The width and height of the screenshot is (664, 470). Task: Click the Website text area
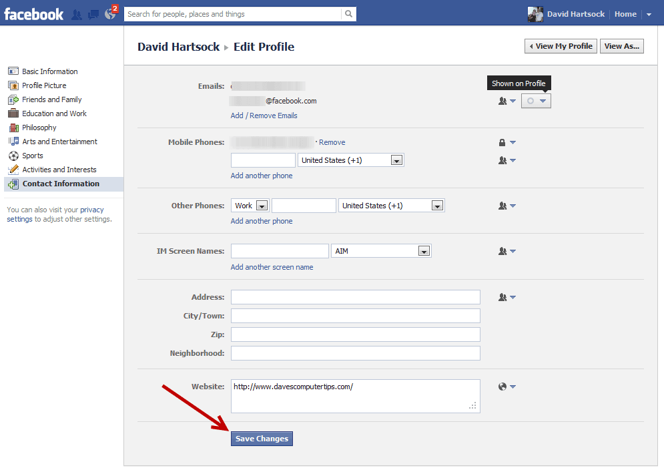point(355,397)
